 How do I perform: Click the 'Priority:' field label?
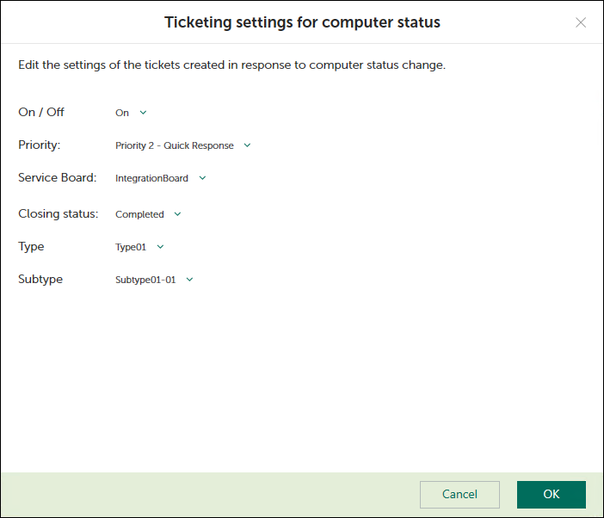click(x=40, y=145)
